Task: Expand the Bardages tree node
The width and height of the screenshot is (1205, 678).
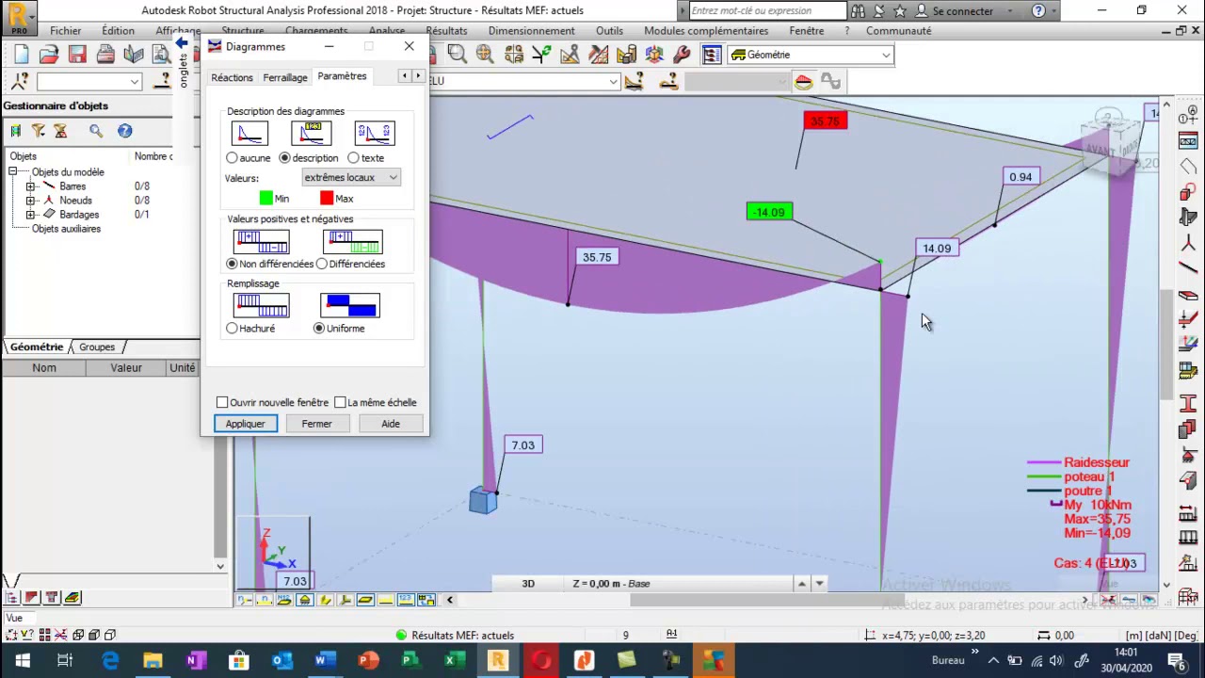Action: [30, 215]
